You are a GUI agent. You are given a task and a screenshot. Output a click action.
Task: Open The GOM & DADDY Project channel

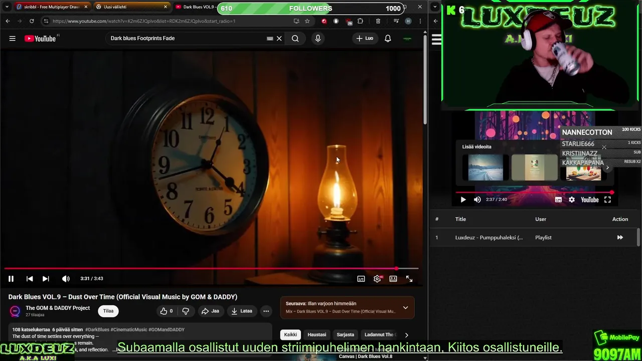(x=58, y=308)
